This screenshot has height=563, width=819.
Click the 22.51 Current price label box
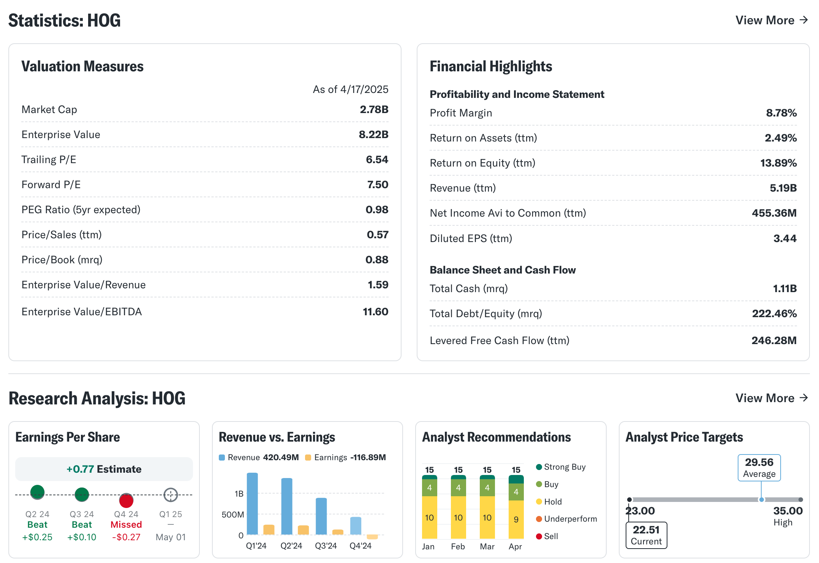pyautogui.click(x=646, y=535)
